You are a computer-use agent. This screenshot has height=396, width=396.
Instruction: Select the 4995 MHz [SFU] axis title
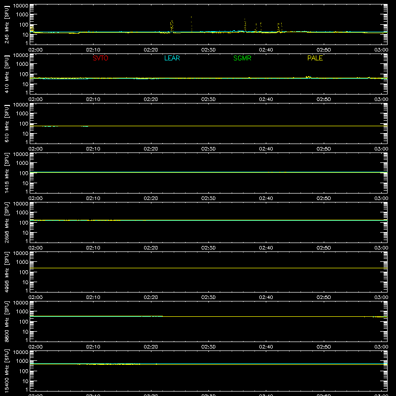pos(6,272)
